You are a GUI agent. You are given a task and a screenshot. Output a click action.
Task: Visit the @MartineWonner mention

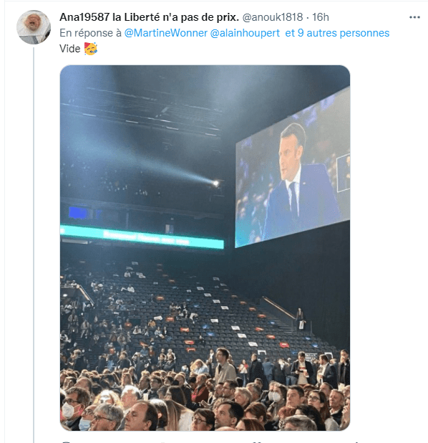pyautogui.click(x=166, y=33)
